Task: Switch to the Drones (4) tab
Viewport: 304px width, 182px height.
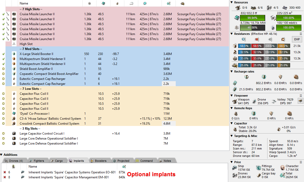Action: (14, 161)
